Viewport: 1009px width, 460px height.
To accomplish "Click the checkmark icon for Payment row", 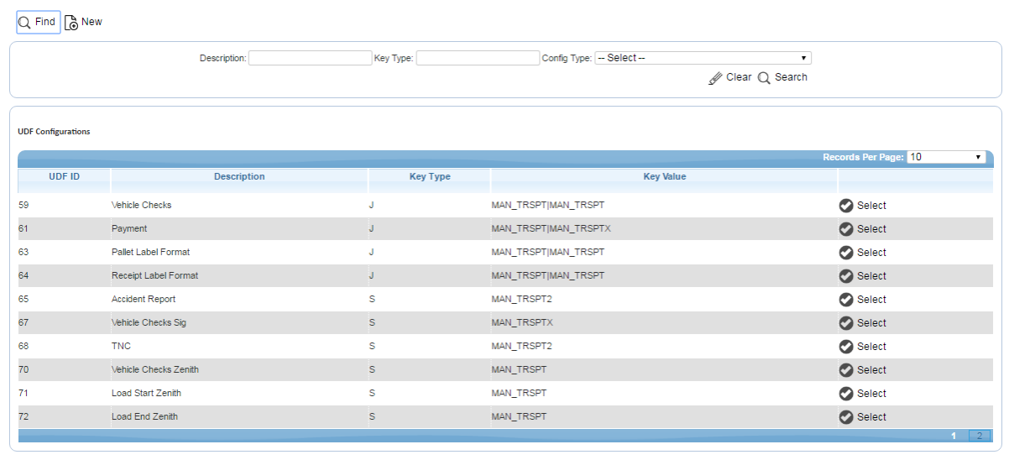I will (x=846, y=229).
